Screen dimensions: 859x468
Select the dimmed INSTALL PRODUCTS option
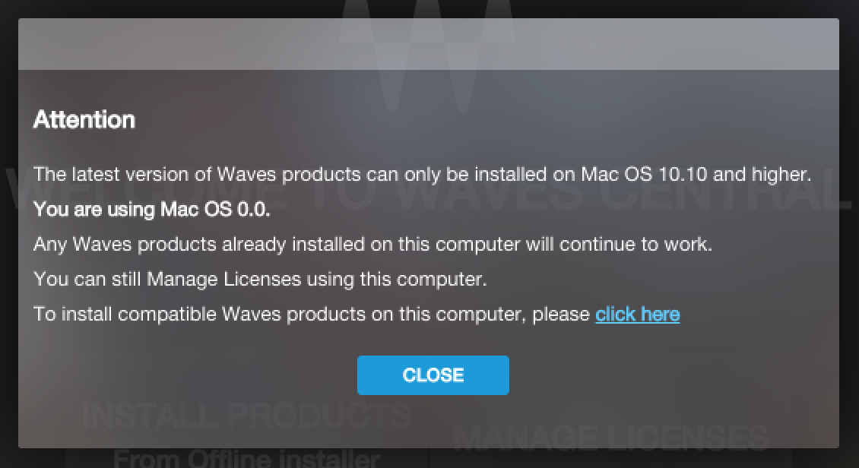pos(246,415)
